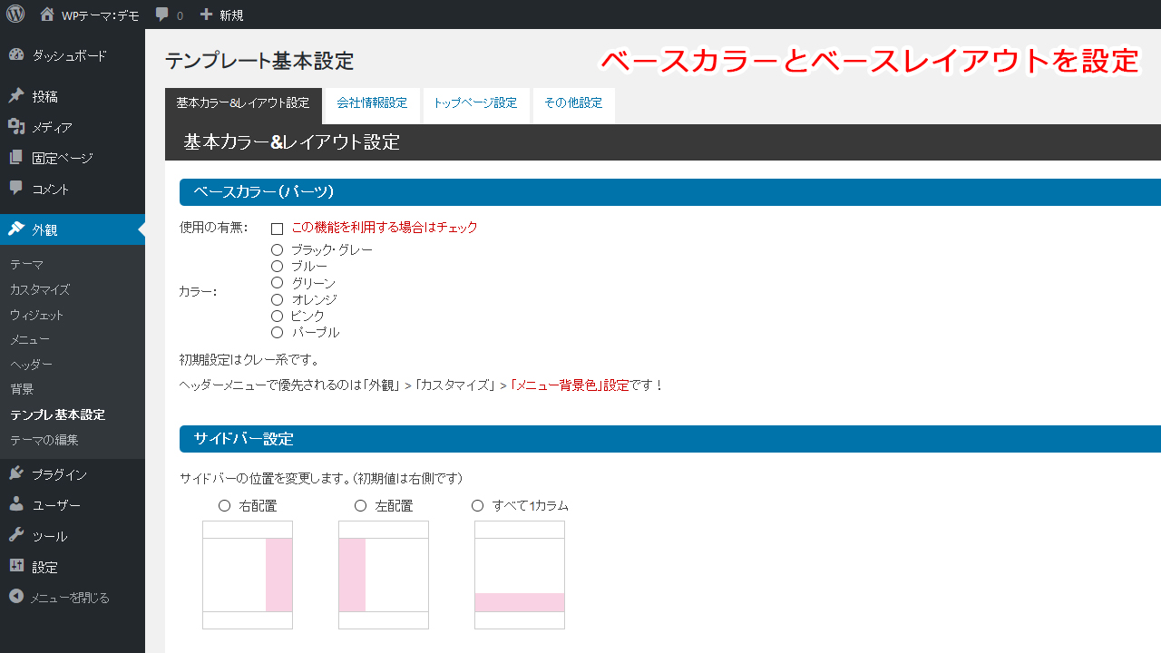Choose すべて1カラム layout radio

click(x=478, y=505)
